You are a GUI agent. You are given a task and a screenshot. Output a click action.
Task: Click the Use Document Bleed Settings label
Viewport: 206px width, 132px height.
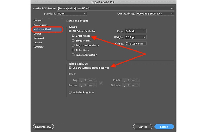tap(91, 68)
